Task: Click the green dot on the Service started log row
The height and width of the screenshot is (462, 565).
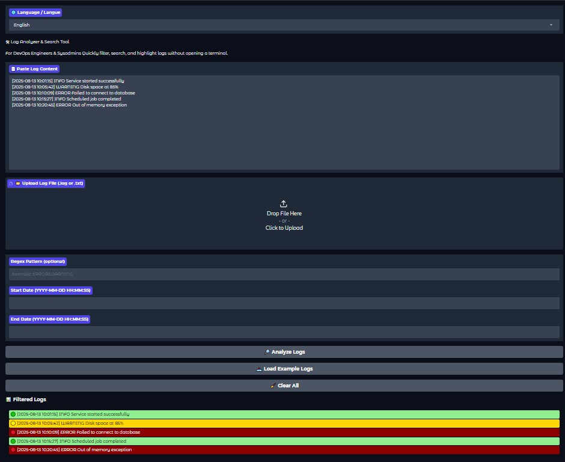Action: [13, 414]
